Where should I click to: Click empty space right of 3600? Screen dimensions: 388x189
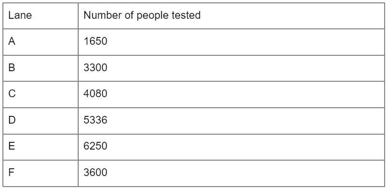click(245, 173)
